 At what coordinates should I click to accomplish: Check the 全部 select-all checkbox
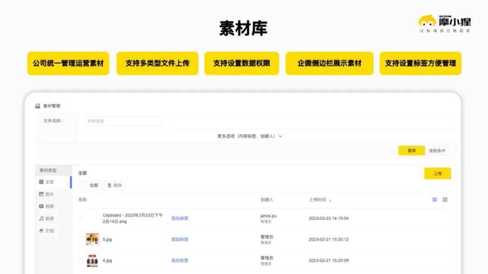(x=84, y=185)
